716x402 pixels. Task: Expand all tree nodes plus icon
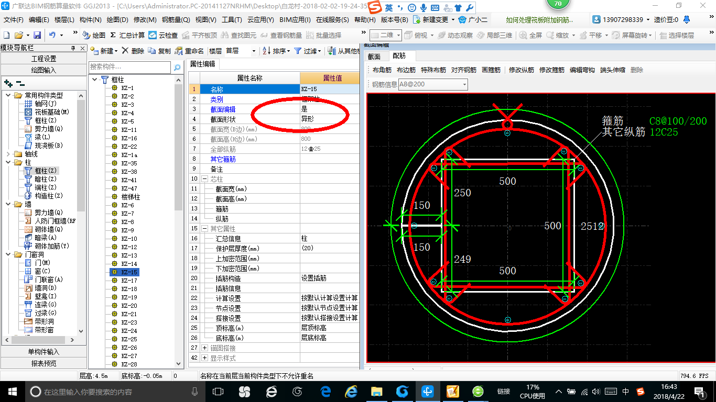[x=8, y=83]
